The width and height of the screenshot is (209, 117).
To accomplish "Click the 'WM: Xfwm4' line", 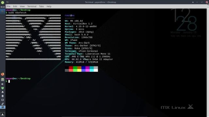I will [71, 40].
